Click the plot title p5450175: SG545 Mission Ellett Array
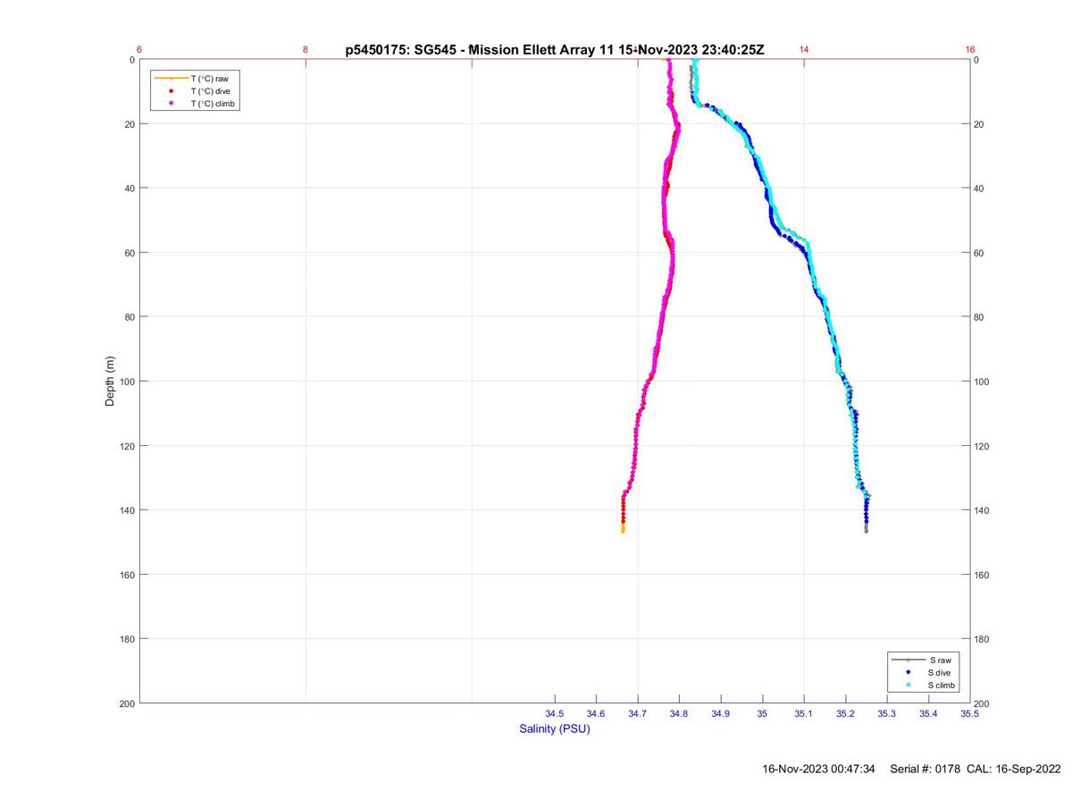Viewport: 1072px width, 791px height. 555,50
